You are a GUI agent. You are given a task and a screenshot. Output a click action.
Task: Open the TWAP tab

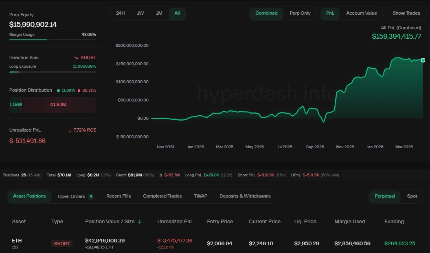tap(200, 196)
